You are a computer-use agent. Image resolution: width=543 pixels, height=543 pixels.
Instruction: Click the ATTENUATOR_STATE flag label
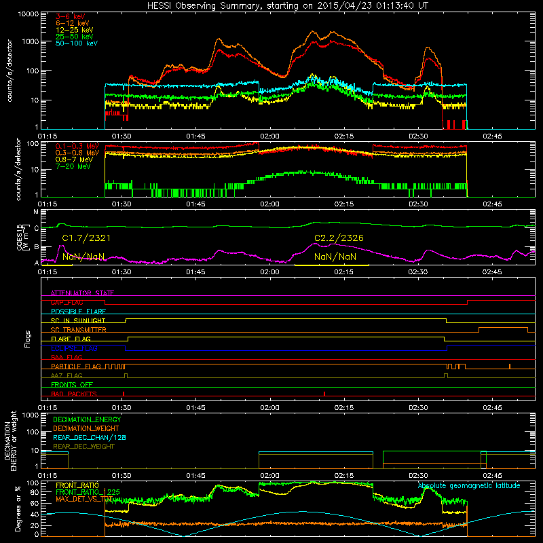coord(82,293)
